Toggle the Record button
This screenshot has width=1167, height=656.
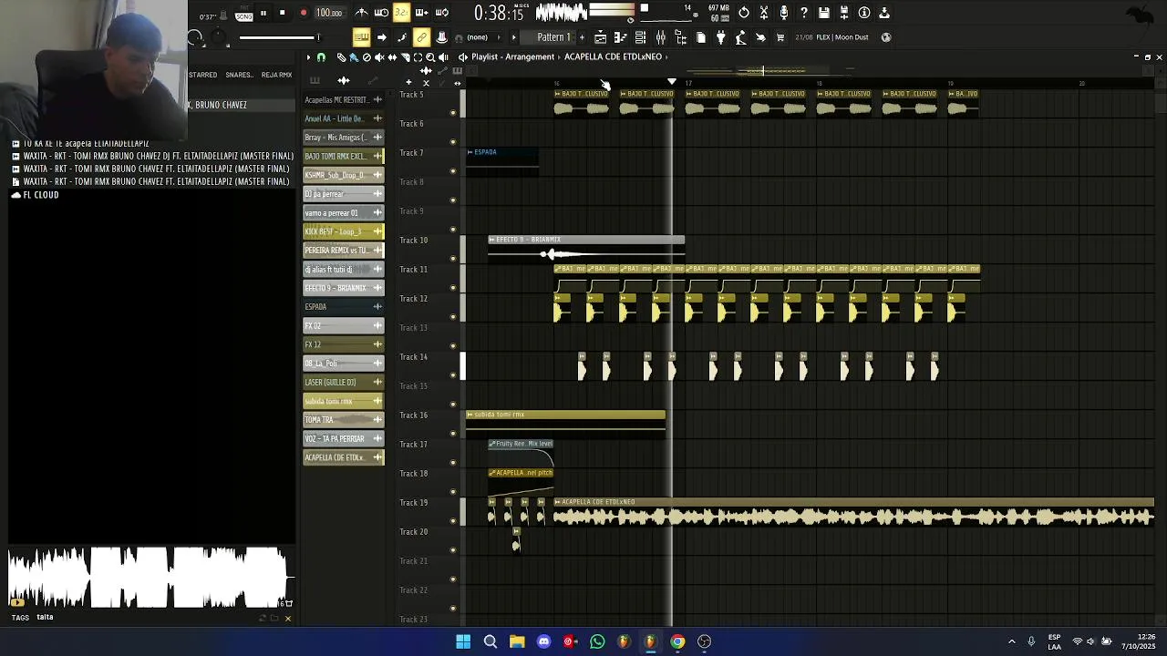(x=304, y=13)
